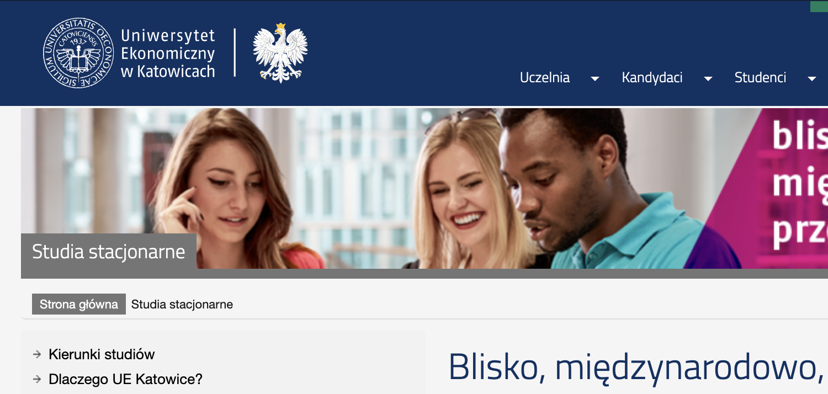
Task: Go to Strona główna in breadcrumb
Action: click(x=79, y=304)
